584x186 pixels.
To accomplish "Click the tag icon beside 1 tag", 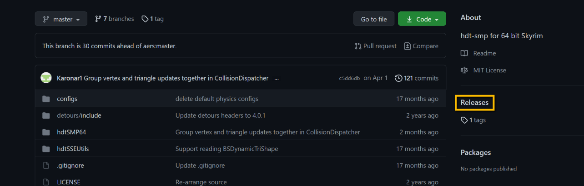I will pos(145,19).
